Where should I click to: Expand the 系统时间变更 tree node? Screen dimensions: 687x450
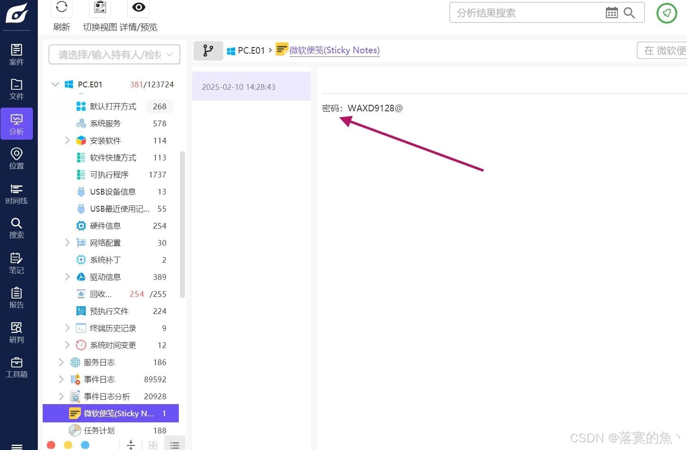tap(67, 345)
